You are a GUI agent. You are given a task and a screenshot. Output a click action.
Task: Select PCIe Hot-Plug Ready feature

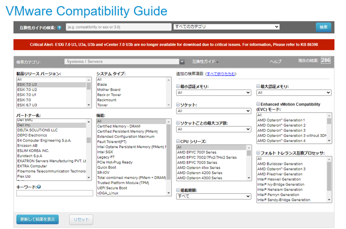tap(132, 162)
